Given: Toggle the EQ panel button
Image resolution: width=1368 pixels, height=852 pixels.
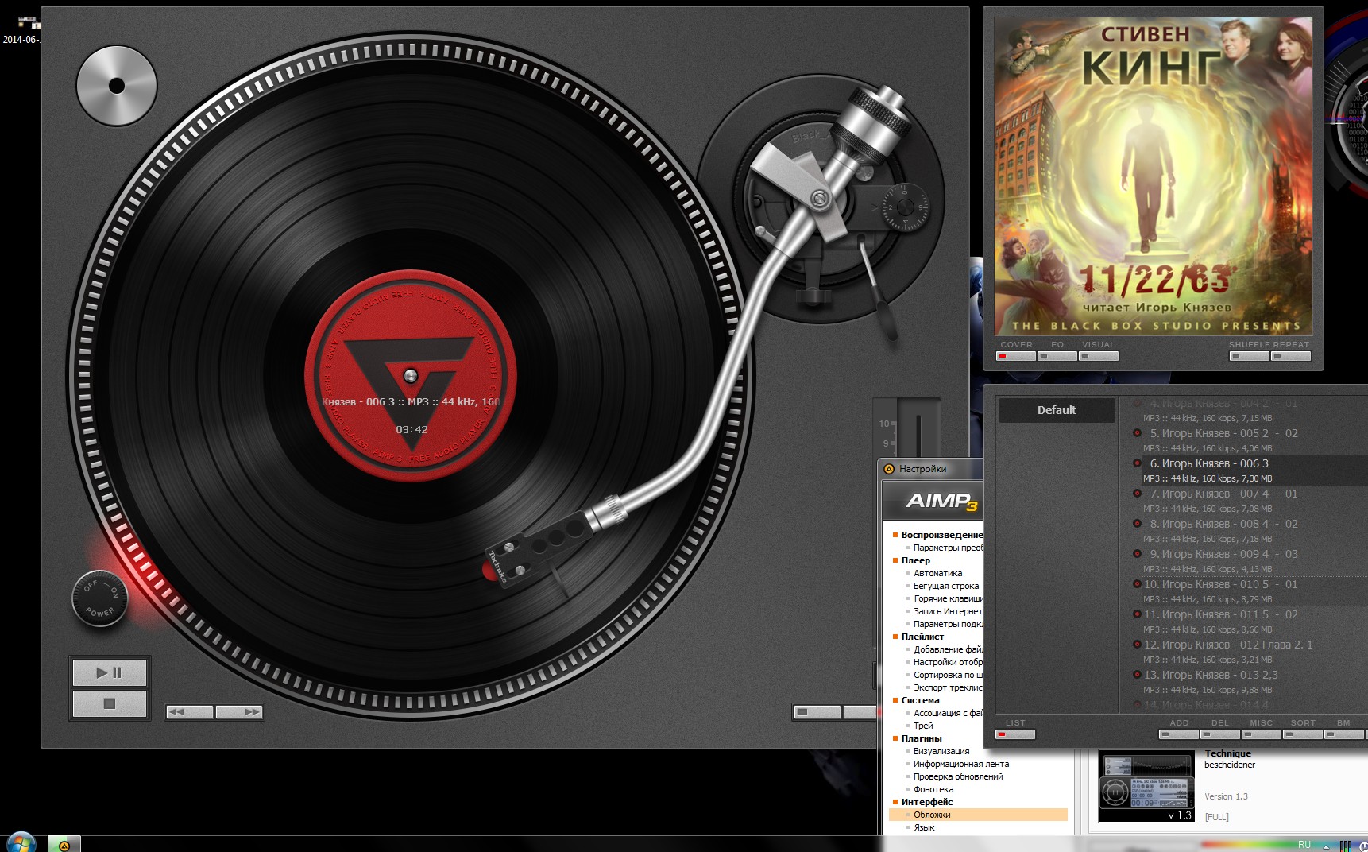Looking at the screenshot, I should pyautogui.click(x=1057, y=356).
